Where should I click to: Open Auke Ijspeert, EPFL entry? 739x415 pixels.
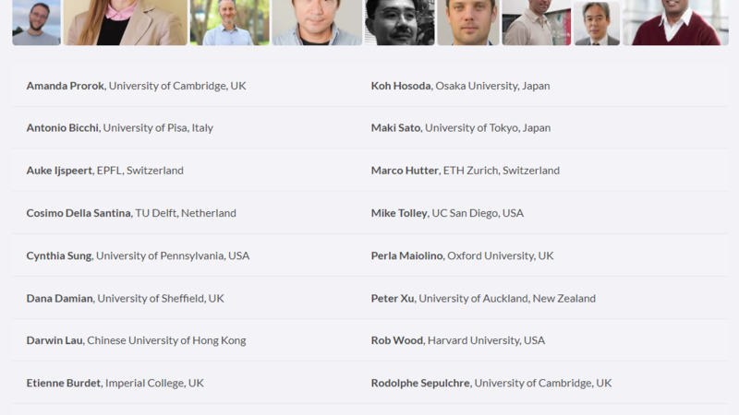[104, 171]
